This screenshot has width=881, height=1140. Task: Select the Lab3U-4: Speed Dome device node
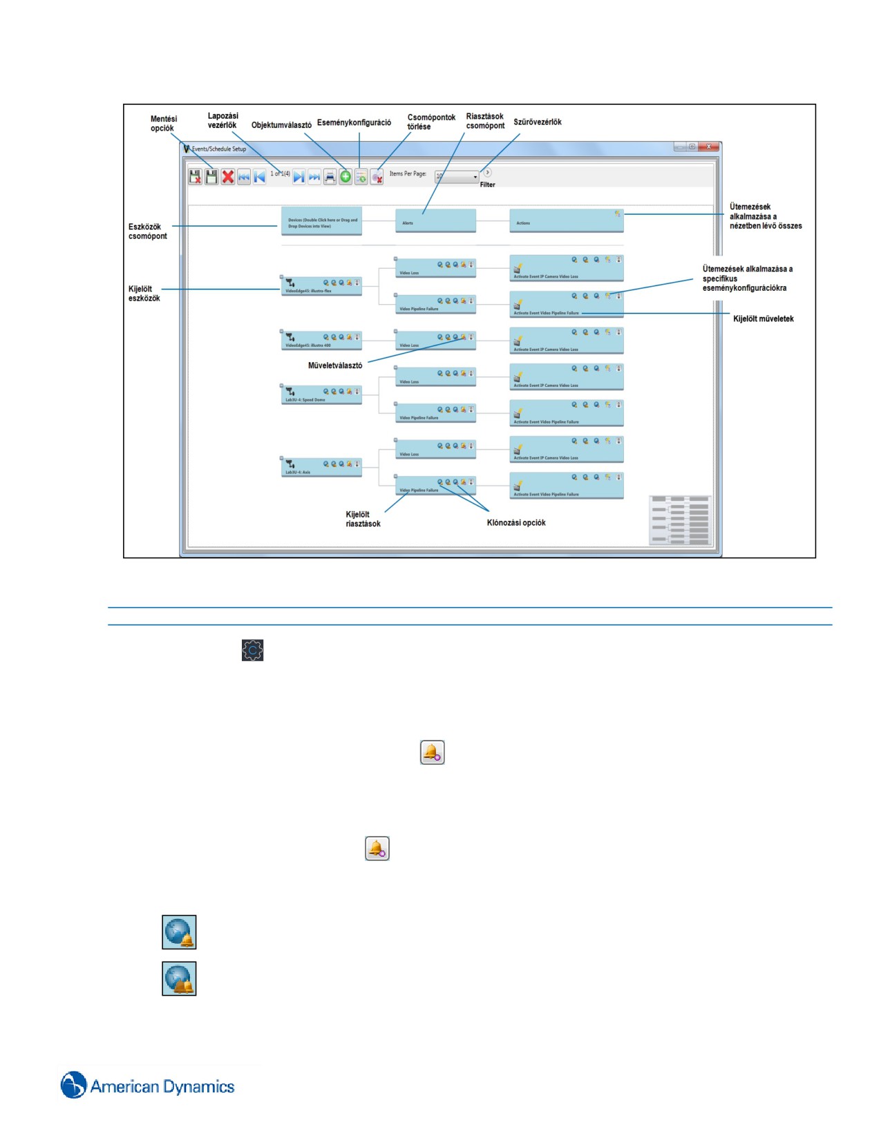[x=321, y=395]
